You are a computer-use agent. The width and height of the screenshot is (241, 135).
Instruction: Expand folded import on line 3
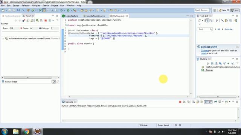coord(67,25)
